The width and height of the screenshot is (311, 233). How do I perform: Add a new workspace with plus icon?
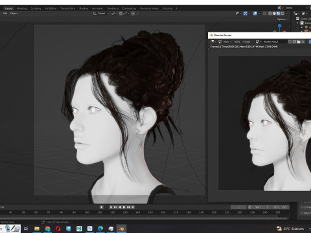pos(176,8)
